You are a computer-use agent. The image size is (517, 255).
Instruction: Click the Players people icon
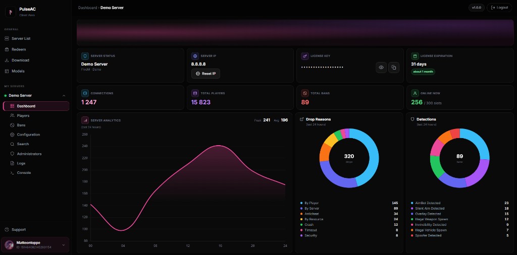click(x=12, y=115)
